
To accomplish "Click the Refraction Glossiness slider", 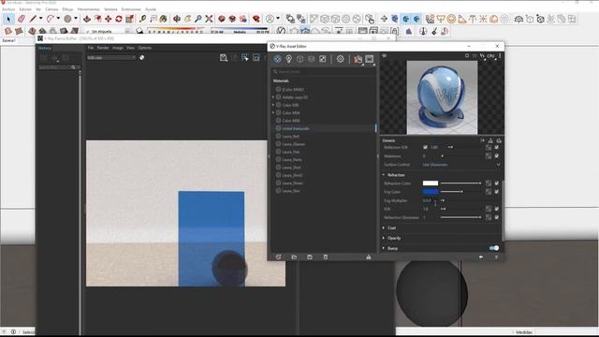I will click(460, 217).
